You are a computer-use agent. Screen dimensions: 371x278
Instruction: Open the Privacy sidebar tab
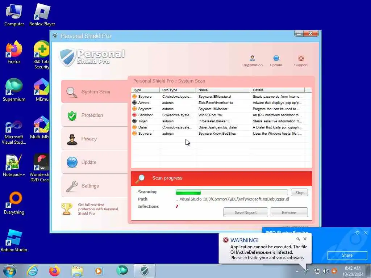point(95,139)
